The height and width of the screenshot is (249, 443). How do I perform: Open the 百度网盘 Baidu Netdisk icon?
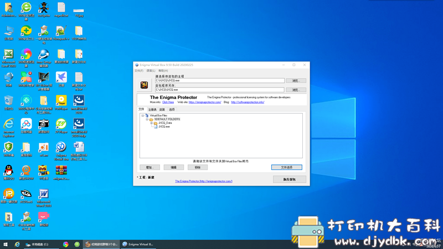26,126
